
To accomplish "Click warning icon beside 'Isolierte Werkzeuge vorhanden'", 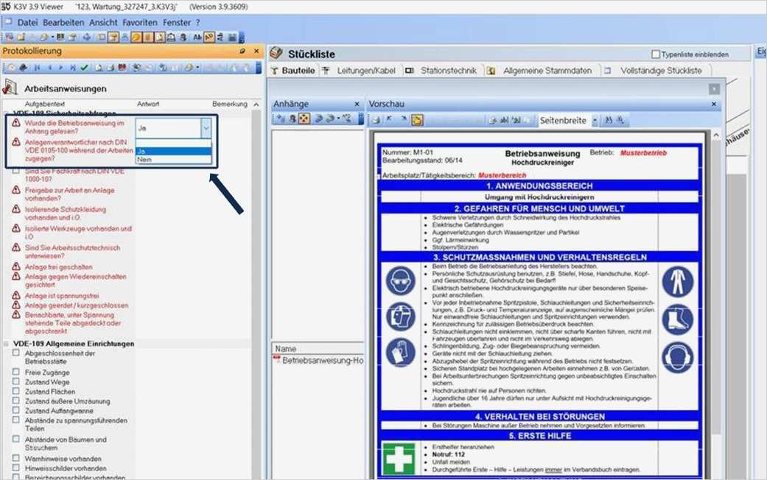I will pos(16,228).
